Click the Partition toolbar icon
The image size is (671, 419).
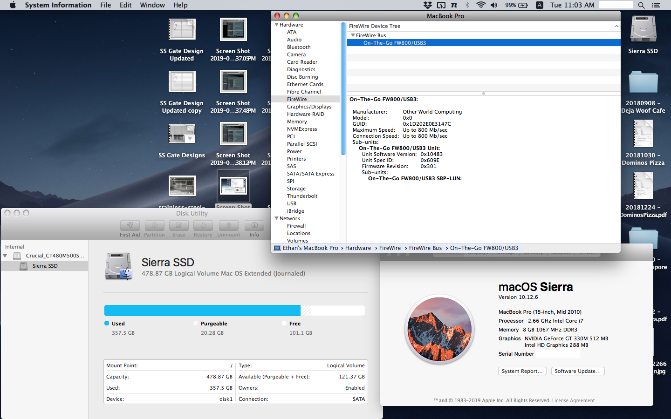pos(154,225)
